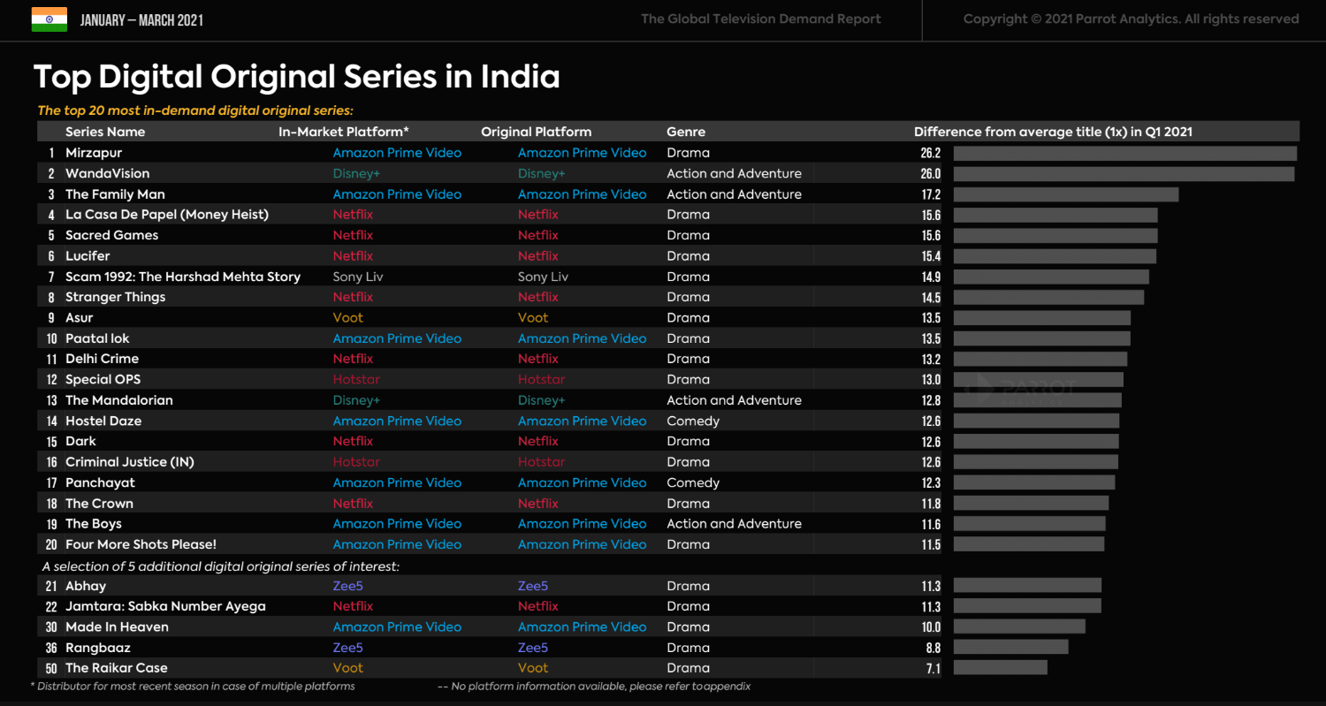The image size is (1326, 706).
Task: Click the 'Series Name' column header
Action: click(105, 132)
